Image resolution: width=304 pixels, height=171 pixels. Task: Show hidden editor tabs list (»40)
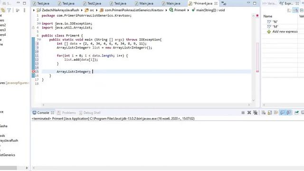224,3
